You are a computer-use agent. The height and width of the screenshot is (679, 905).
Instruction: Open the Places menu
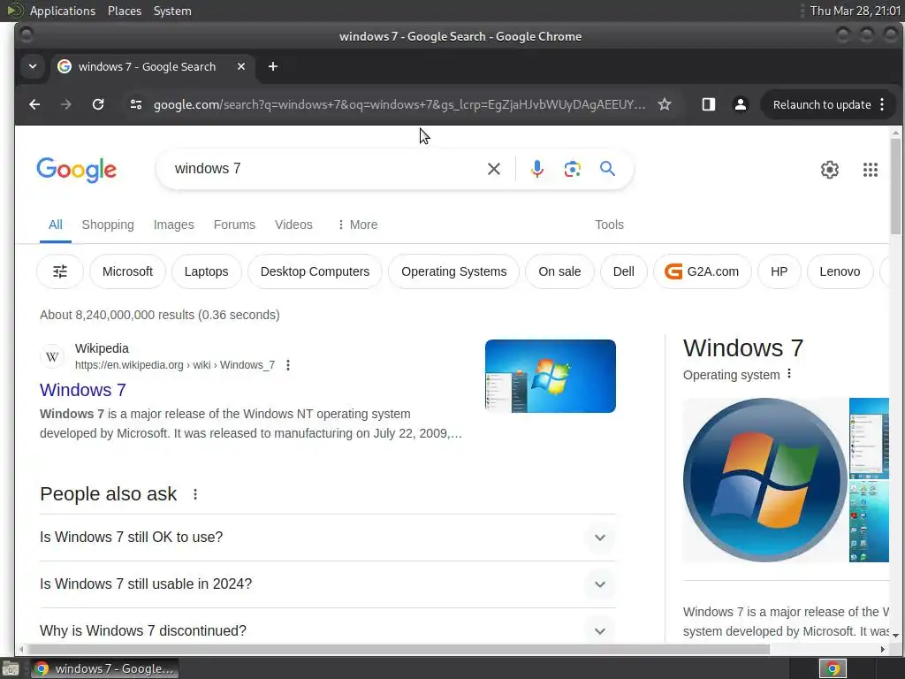125,11
